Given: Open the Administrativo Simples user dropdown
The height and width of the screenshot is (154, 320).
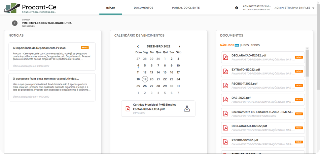Looking at the screenshot, I should tap(294, 8).
